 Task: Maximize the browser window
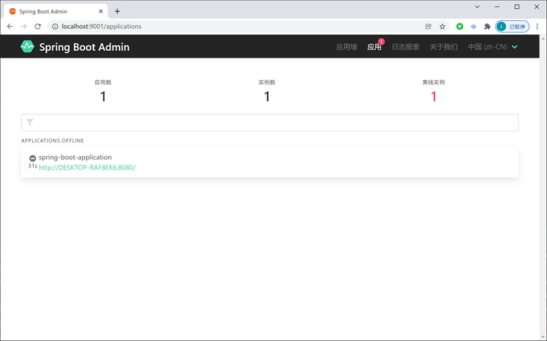(x=517, y=7)
